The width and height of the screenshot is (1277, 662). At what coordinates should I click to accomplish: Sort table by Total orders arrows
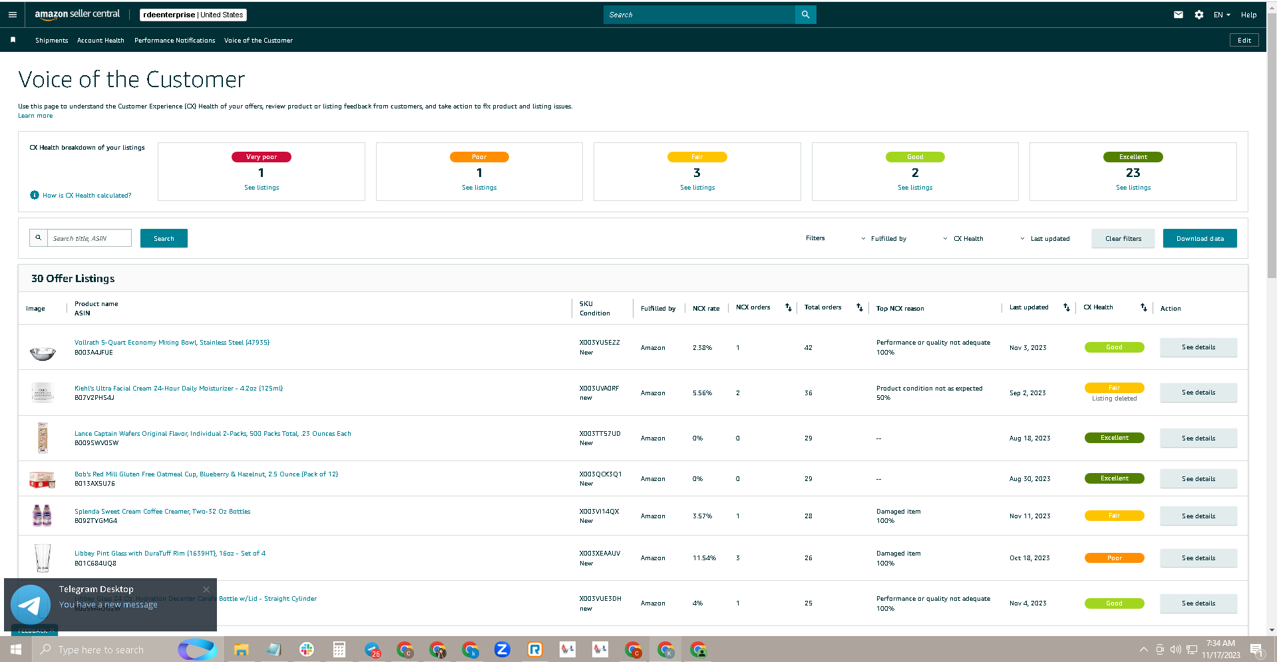coord(860,307)
